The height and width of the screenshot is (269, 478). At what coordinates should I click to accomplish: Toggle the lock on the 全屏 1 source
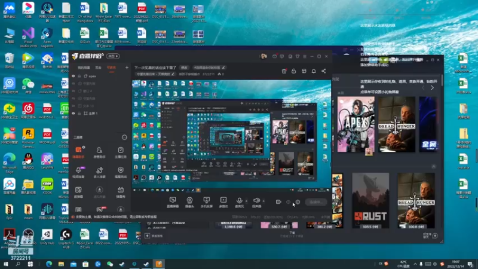click(79, 113)
